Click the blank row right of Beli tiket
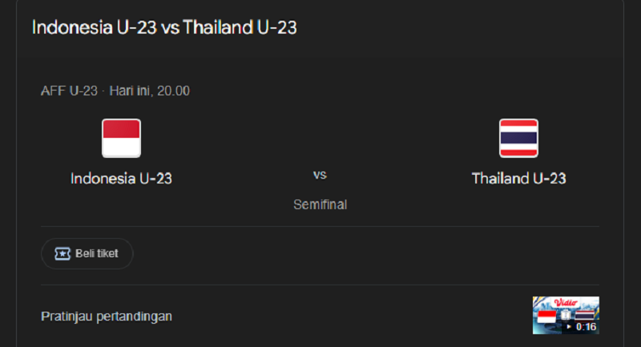641x347 pixels. pos(366,254)
